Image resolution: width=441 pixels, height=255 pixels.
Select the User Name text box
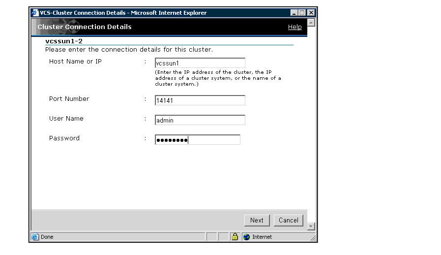pos(200,120)
